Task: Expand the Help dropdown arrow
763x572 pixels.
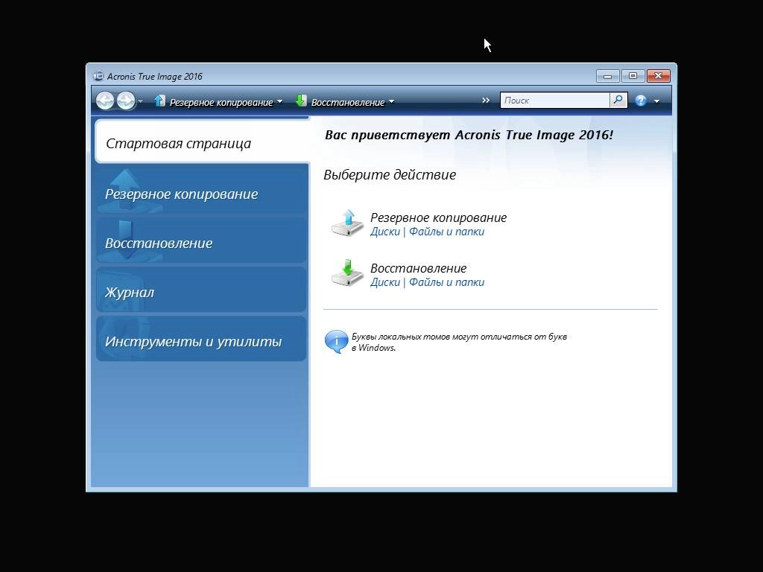Action: pos(656,101)
